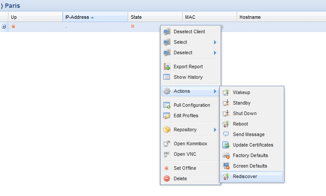Click the Wakeup action icon
Image resolution: width=326 pixels, height=196 pixels.
pos(226,92)
